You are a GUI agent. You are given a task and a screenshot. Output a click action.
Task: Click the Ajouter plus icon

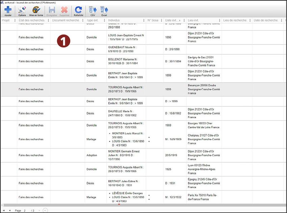[8, 10]
